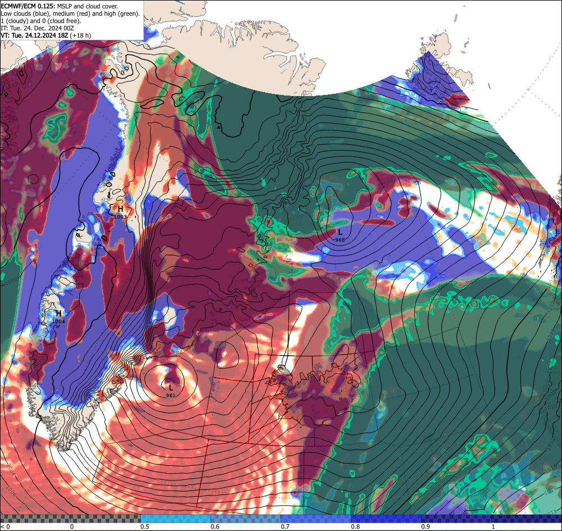Click the '< 0' legend label
562x531 pixels.
[x=5, y=527]
